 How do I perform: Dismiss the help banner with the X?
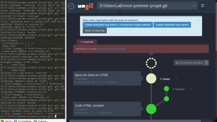[x=198, y=20]
